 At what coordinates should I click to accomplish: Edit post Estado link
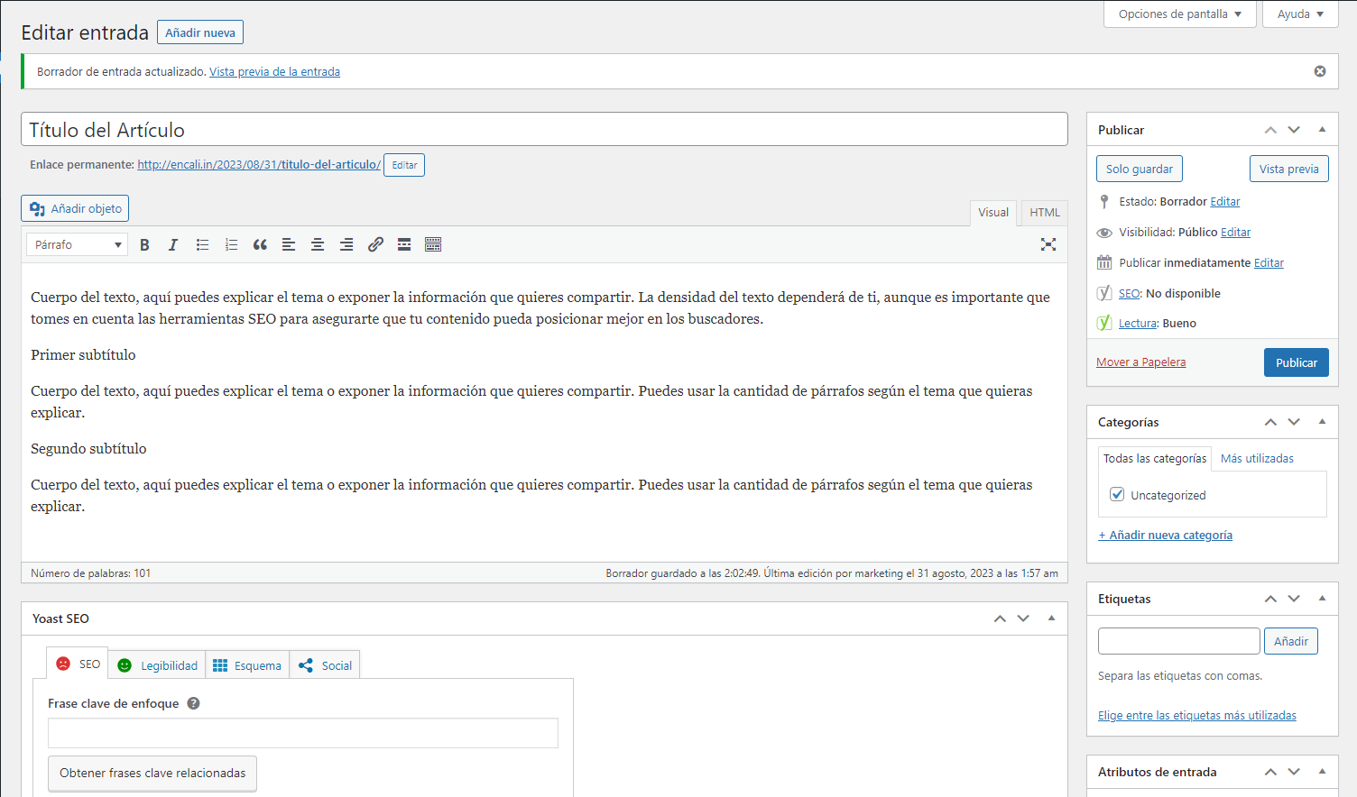tap(1225, 201)
